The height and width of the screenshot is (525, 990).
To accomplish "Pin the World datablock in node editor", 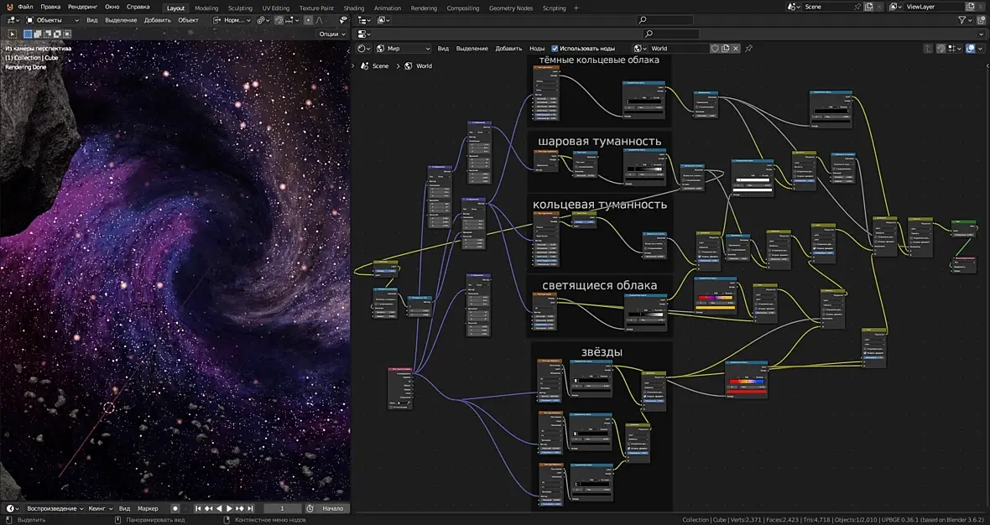I will 748,49.
